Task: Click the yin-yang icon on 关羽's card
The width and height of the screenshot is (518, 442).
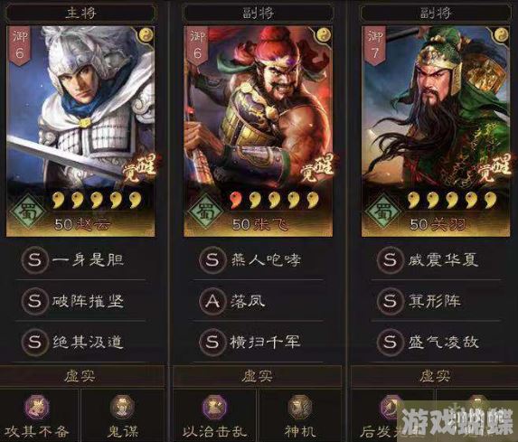Action: pos(501,34)
